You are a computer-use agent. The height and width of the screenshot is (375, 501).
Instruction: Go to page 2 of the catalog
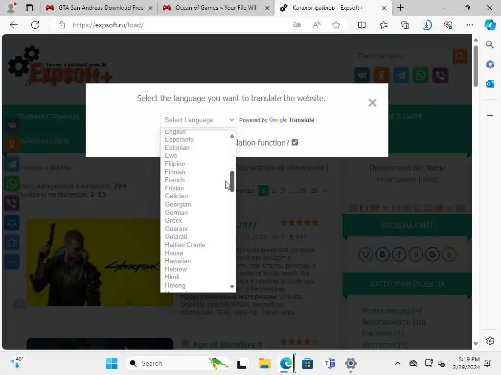(x=273, y=191)
